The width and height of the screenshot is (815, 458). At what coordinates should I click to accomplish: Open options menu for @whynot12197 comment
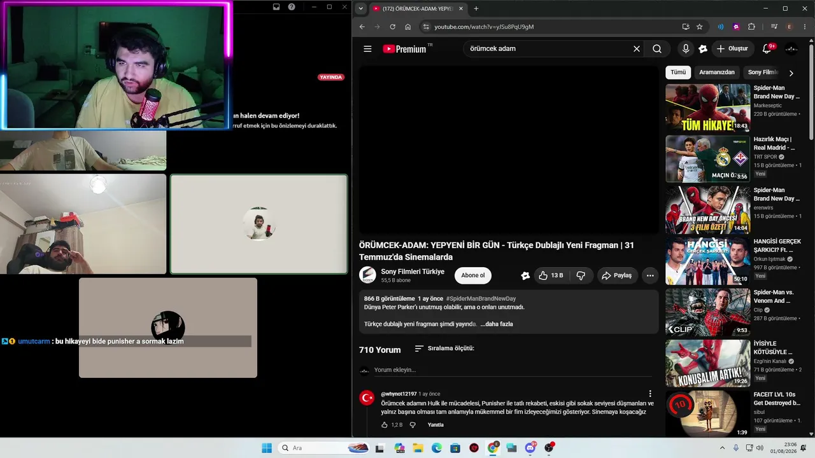pyautogui.click(x=650, y=394)
